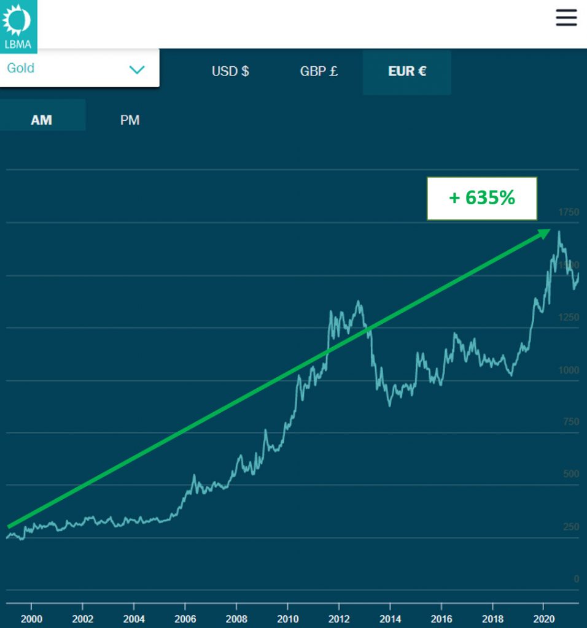
Task: Click the 2012 year axis label
Action: (339, 618)
